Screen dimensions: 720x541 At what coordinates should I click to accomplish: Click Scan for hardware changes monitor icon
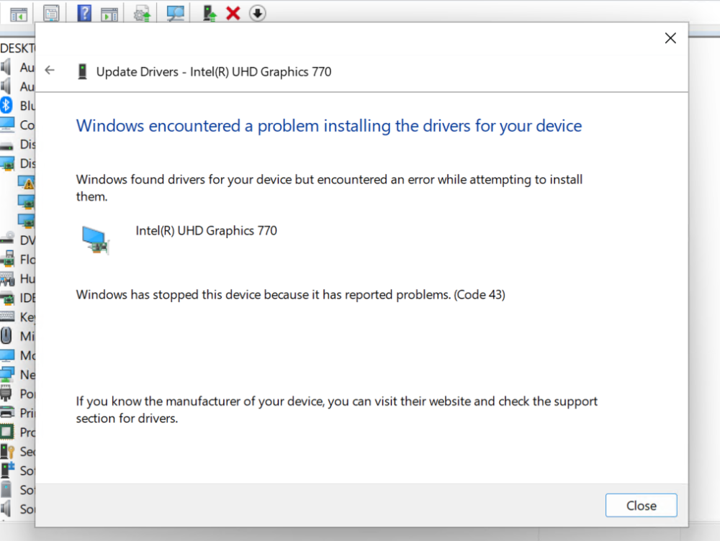pyautogui.click(x=176, y=13)
